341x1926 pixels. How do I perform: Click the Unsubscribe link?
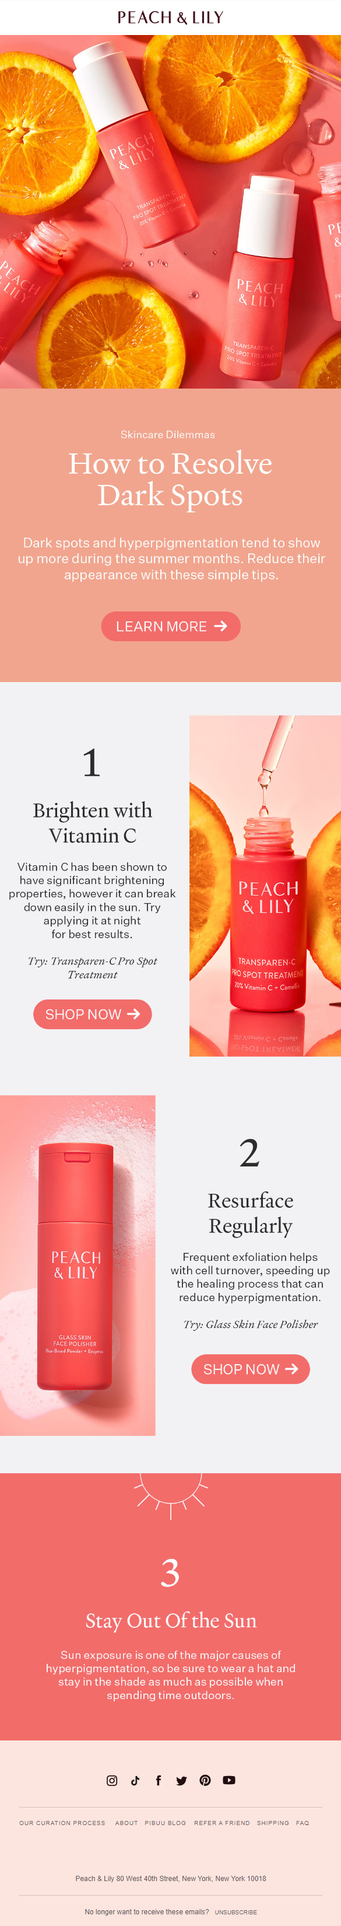pyautogui.click(x=236, y=1912)
